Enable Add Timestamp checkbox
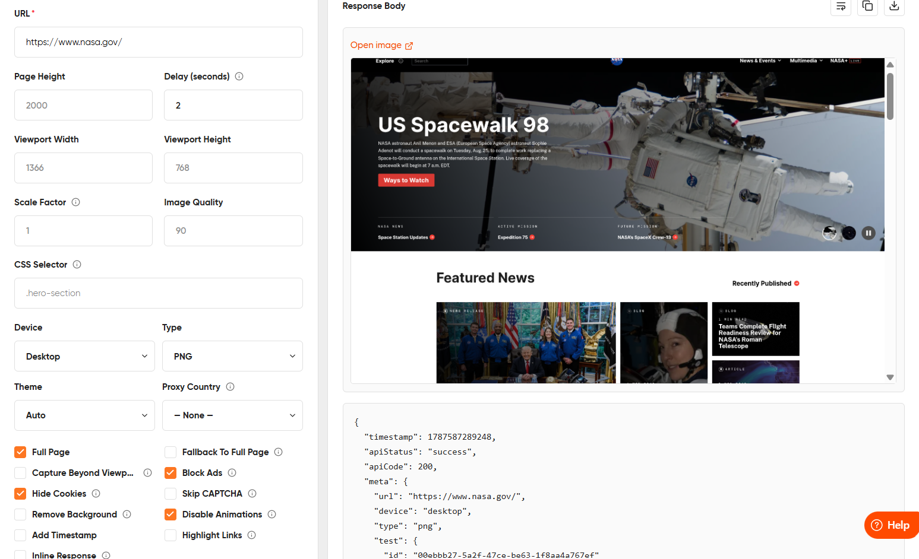The height and width of the screenshot is (559, 919). (x=20, y=535)
